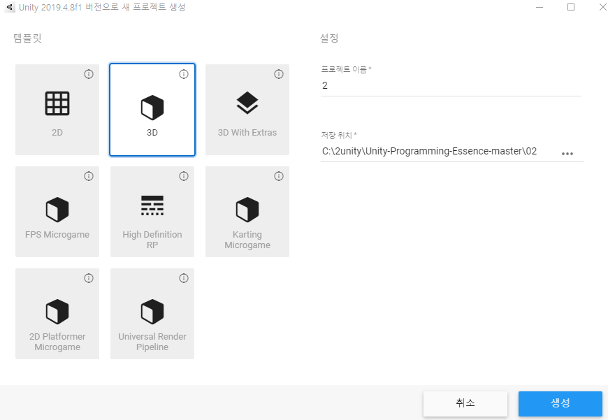Viewport: 608px width, 420px height.
Task: Choose the 3D With Extras template
Action: pyautogui.click(x=247, y=110)
